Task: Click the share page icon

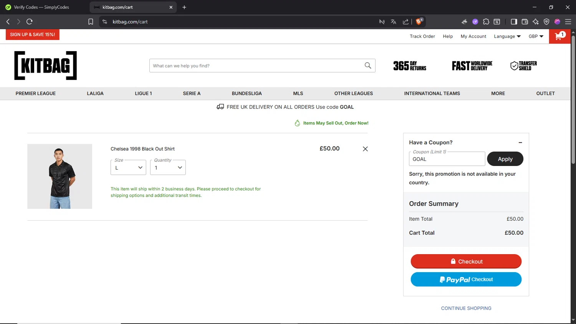Action: [406, 22]
